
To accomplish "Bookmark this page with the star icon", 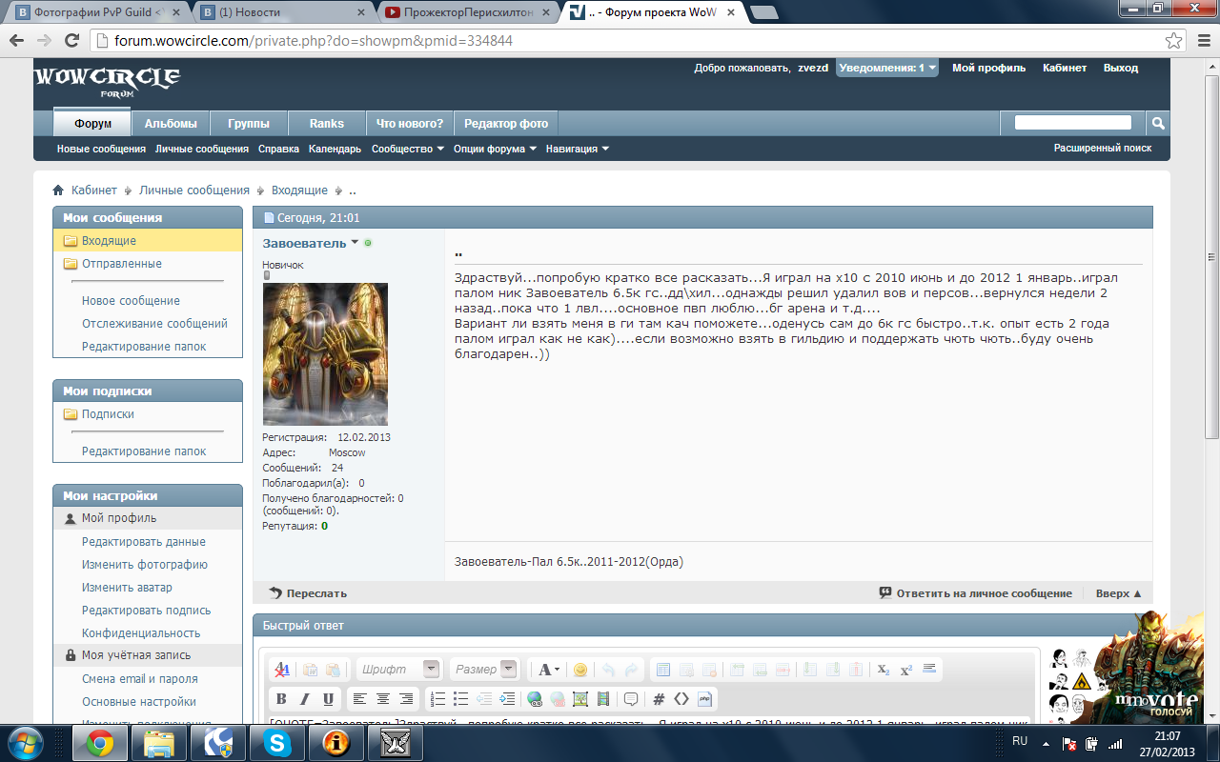I will [x=1174, y=41].
